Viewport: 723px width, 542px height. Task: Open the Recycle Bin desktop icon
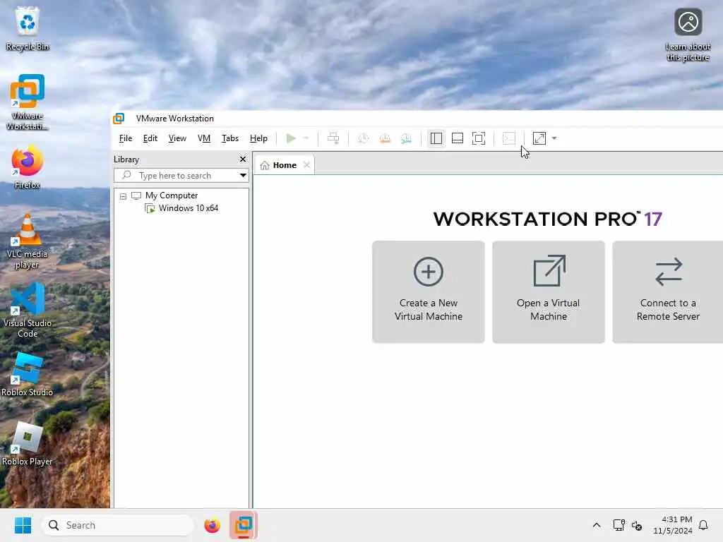pos(28,28)
